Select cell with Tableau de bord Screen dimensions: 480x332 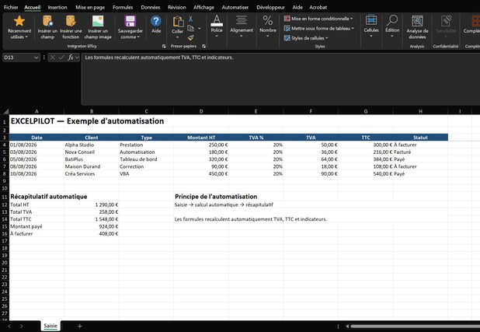(146, 159)
